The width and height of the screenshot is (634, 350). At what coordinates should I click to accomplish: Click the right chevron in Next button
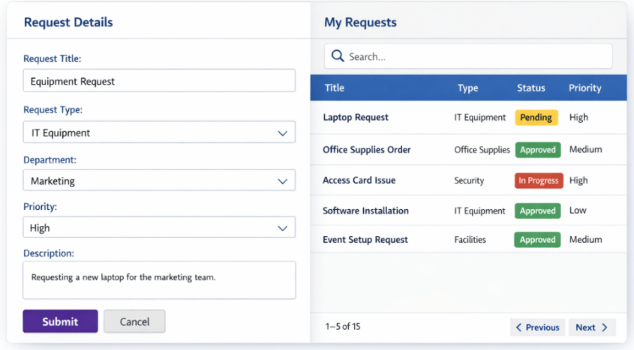(605, 328)
